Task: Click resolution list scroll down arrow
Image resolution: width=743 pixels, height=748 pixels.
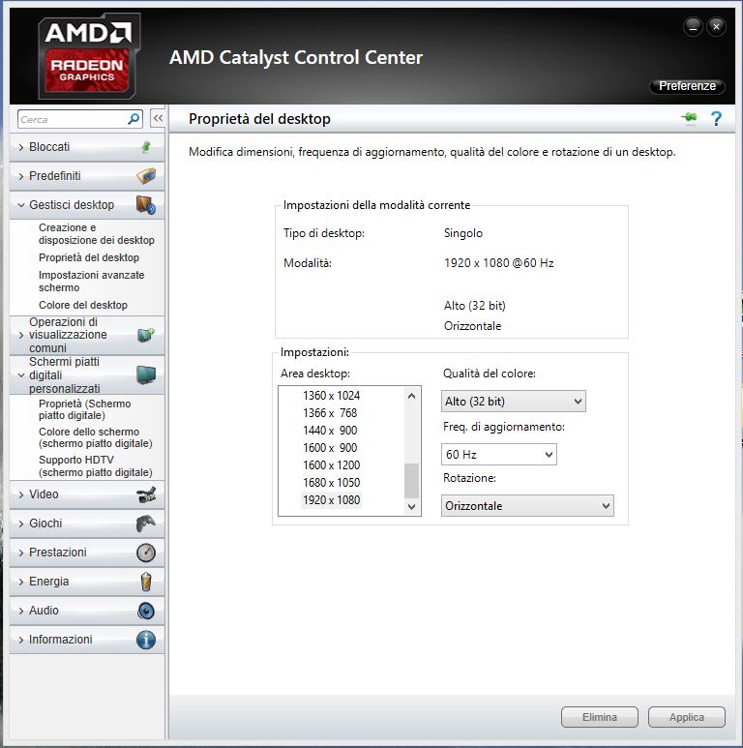Action: point(411,507)
